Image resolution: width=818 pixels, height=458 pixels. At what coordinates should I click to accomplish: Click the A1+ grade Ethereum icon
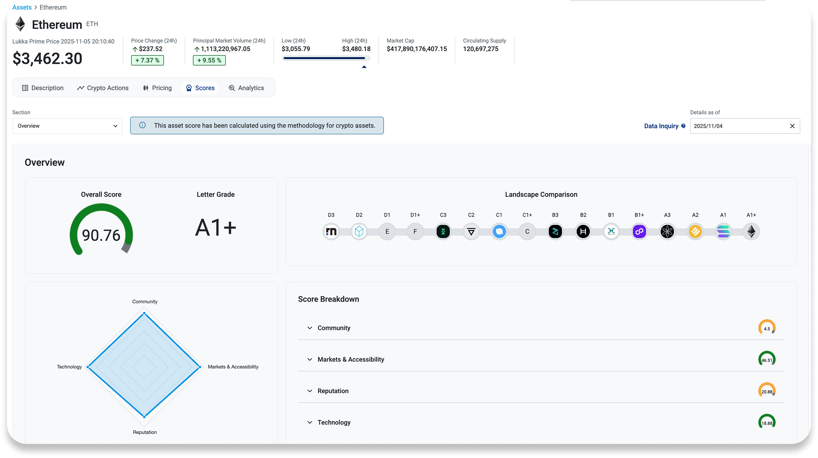click(x=751, y=231)
